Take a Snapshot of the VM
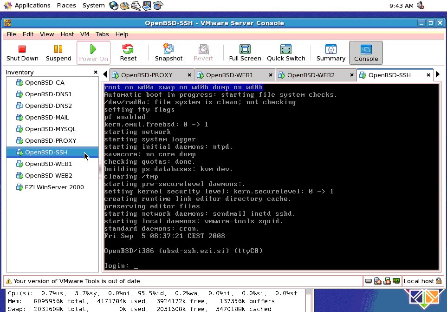The image size is (447, 312). click(x=168, y=53)
